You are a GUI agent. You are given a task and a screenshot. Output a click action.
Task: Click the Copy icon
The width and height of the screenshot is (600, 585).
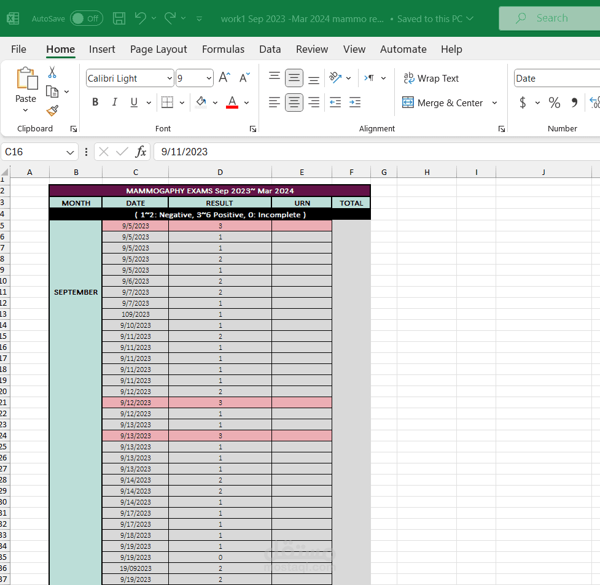tap(52, 92)
